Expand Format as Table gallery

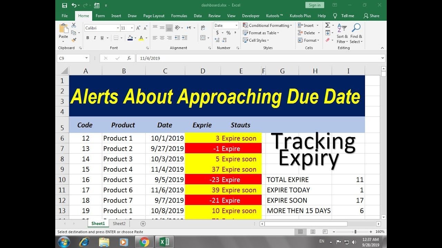tap(261, 33)
